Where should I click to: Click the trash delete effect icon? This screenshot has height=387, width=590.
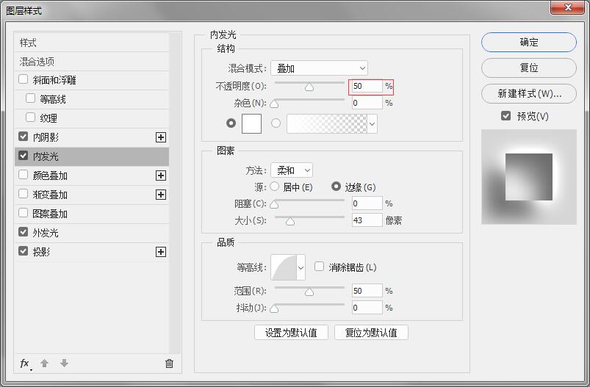point(169,364)
